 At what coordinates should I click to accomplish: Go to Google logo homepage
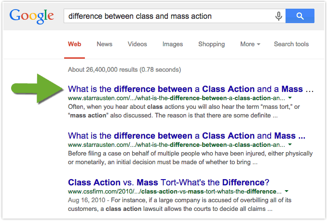31,16
